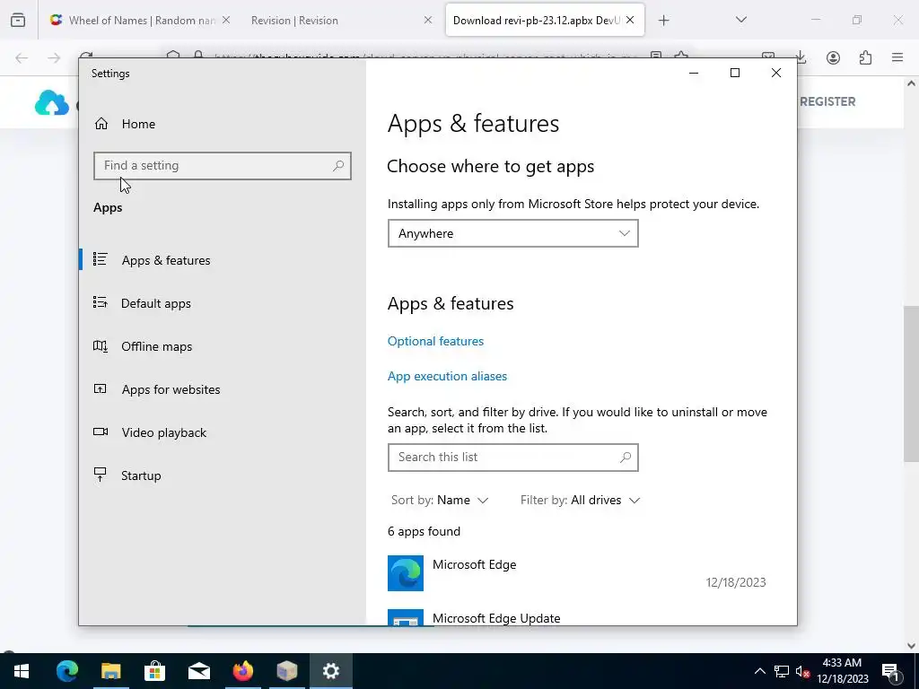Switch to Wheel of Names browser tab

point(139,20)
